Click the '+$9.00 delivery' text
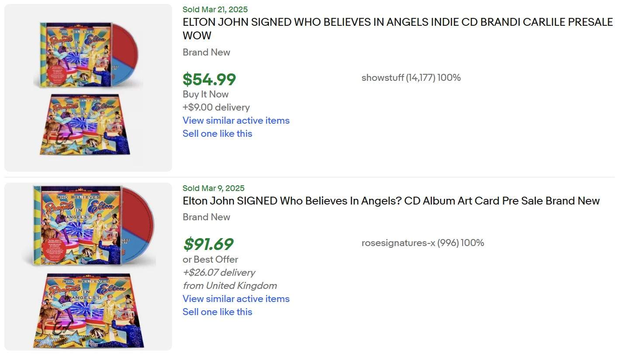Viewport: 629px width, 354px height. tap(216, 108)
